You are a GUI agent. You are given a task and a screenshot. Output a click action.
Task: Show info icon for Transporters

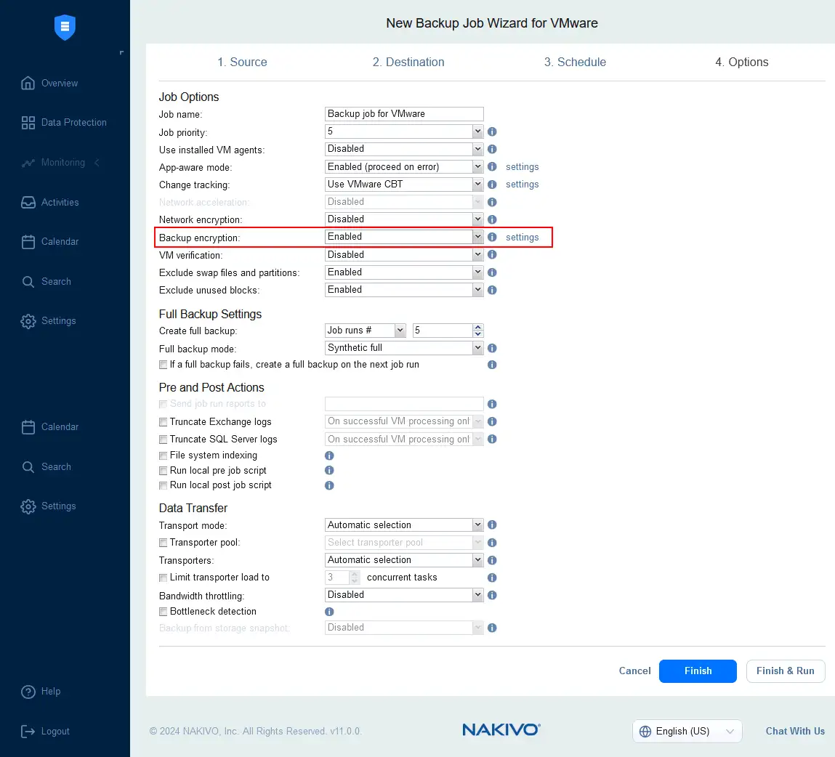pos(492,560)
